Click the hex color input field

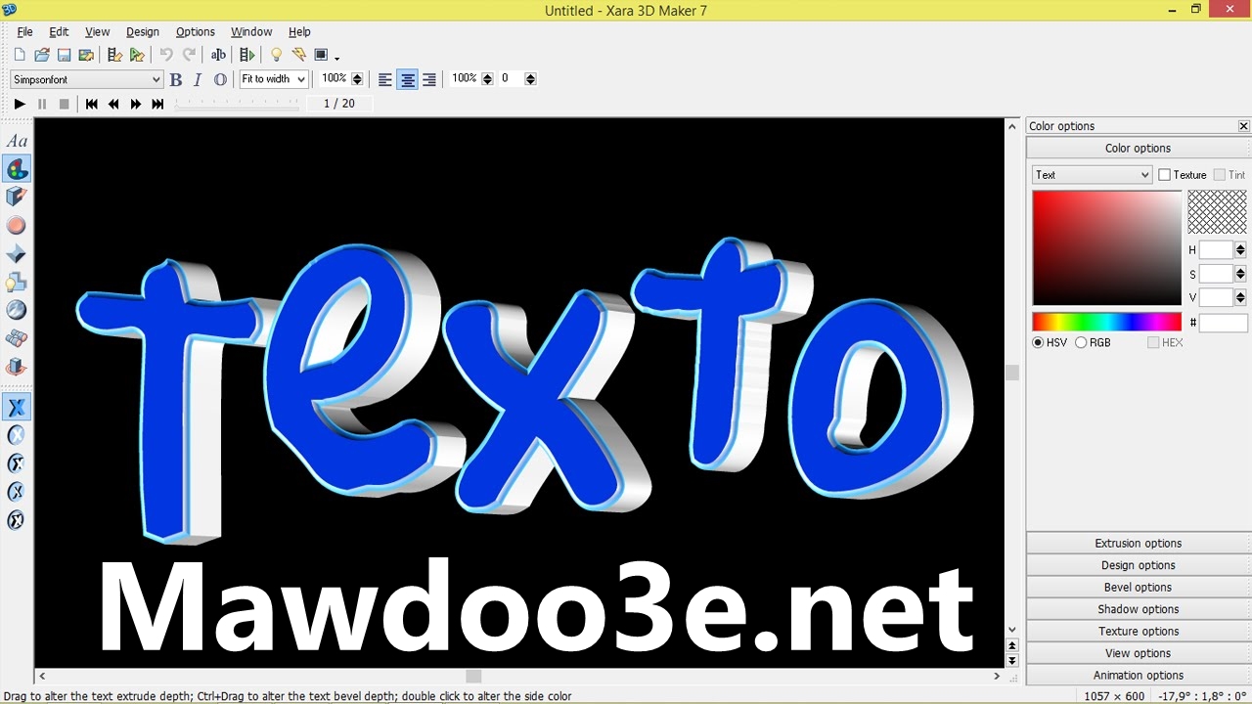(1224, 323)
